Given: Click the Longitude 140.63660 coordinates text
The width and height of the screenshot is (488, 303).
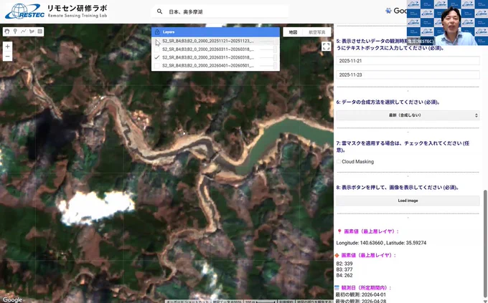Looking at the screenshot, I should click(381, 243).
